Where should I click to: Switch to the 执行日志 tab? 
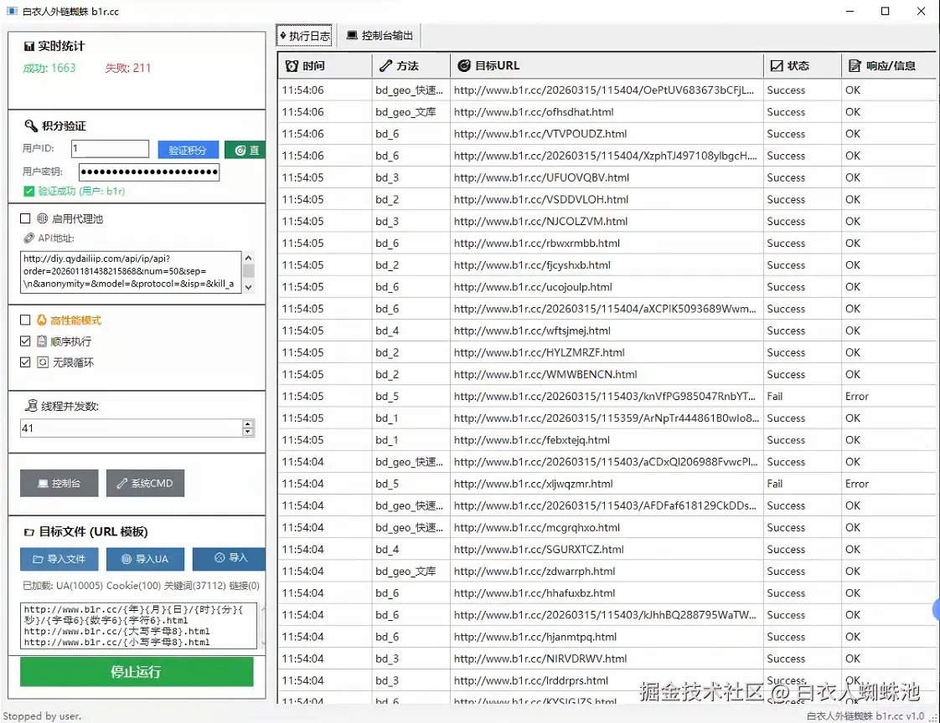click(x=305, y=36)
